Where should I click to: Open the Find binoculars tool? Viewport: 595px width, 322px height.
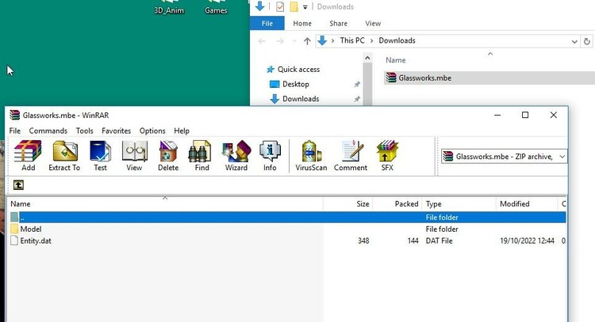[202, 156]
